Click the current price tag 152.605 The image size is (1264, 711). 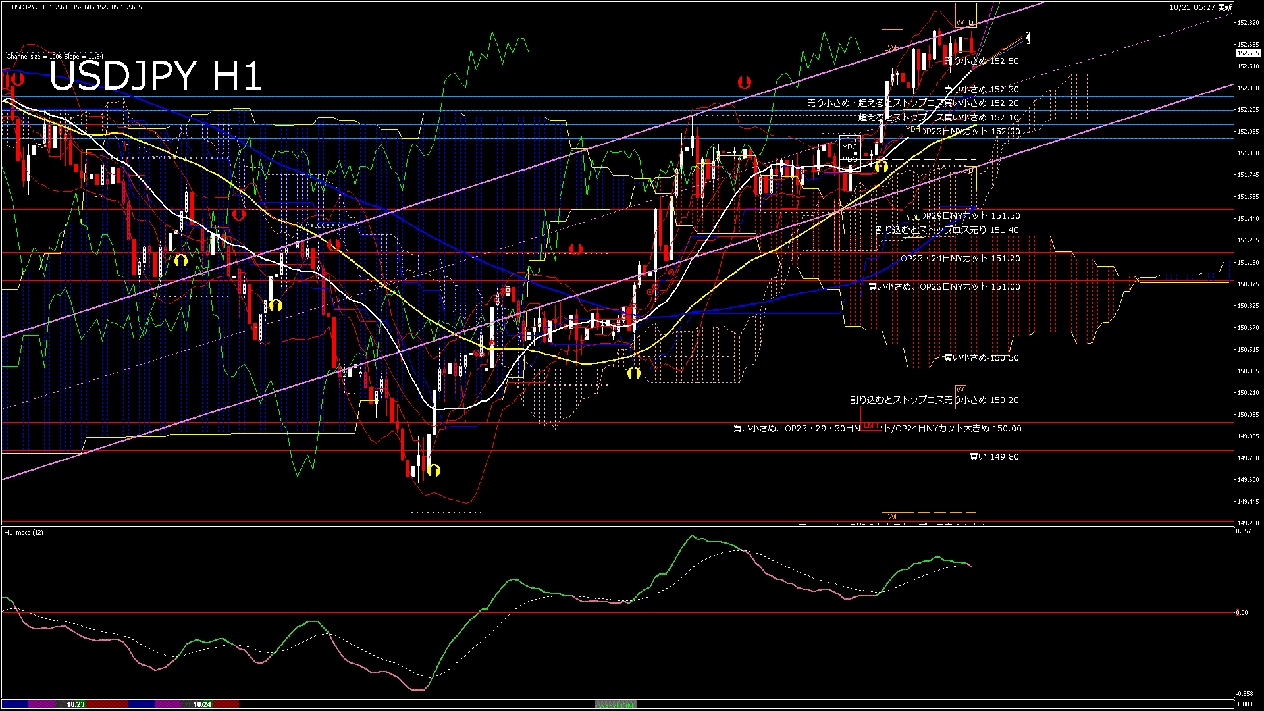[x=1248, y=53]
